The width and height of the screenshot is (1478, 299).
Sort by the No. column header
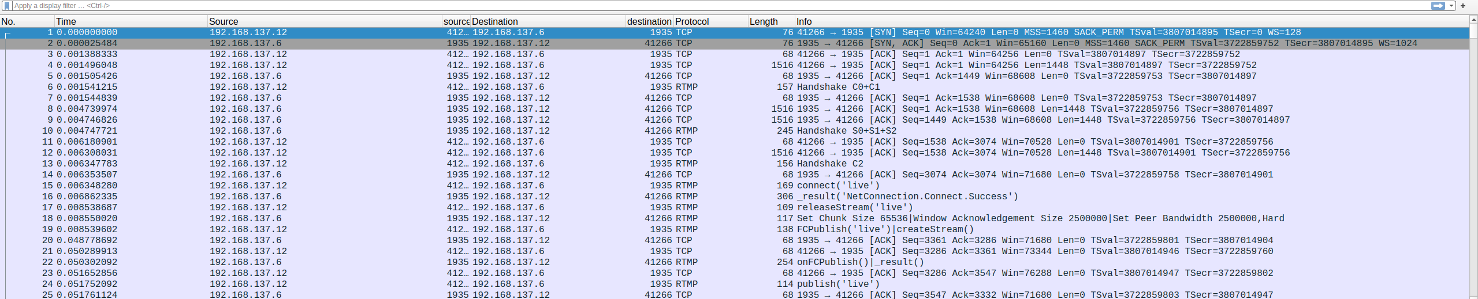click(x=27, y=21)
